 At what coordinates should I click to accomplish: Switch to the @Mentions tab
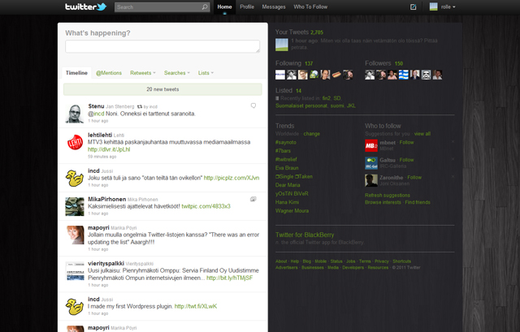tap(109, 73)
